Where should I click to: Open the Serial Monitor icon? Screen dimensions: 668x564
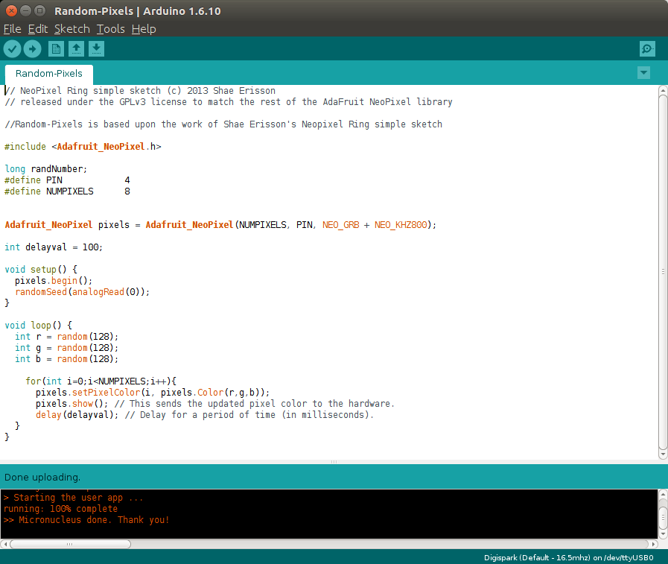647,49
